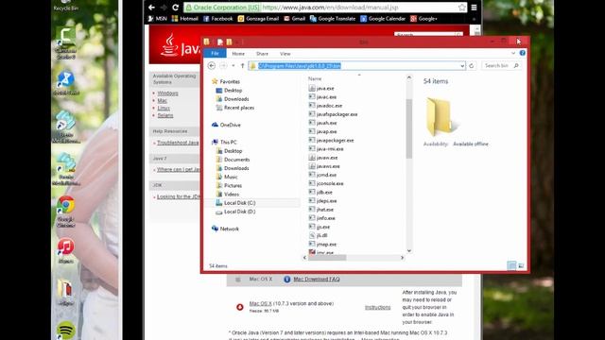Open the Camtasia Studio desktop shortcut
The height and width of the screenshot is (340, 605).
(x=65, y=43)
